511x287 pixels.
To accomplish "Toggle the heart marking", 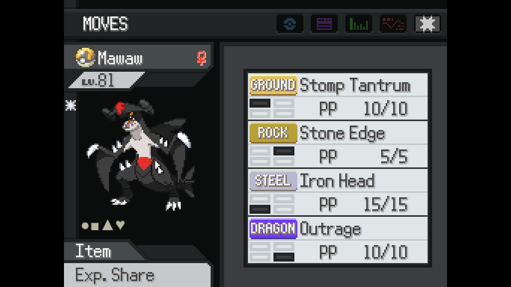I will pyautogui.click(x=120, y=225).
